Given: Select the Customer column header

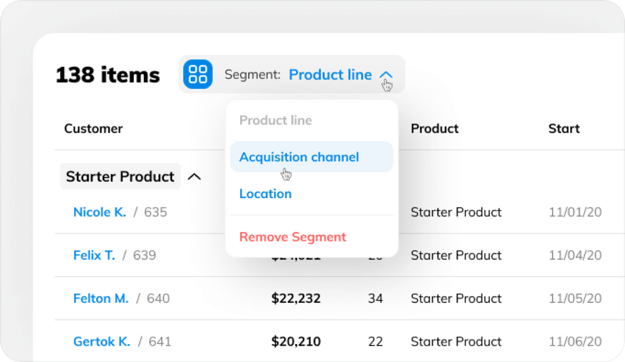Looking at the screenshot, I should pos(93,129).
